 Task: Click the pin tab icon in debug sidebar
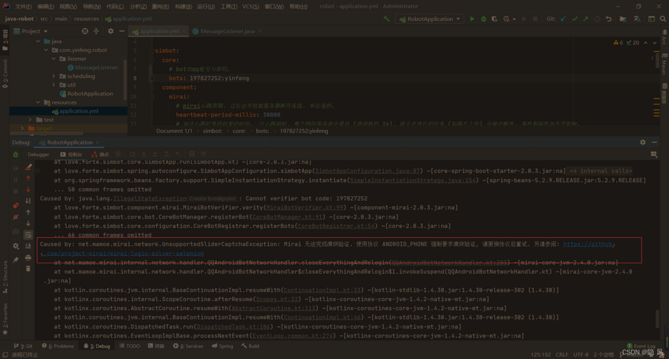tap(16, 260)
